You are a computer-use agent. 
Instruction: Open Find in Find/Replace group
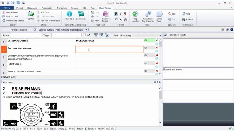[x=186, y=14]
